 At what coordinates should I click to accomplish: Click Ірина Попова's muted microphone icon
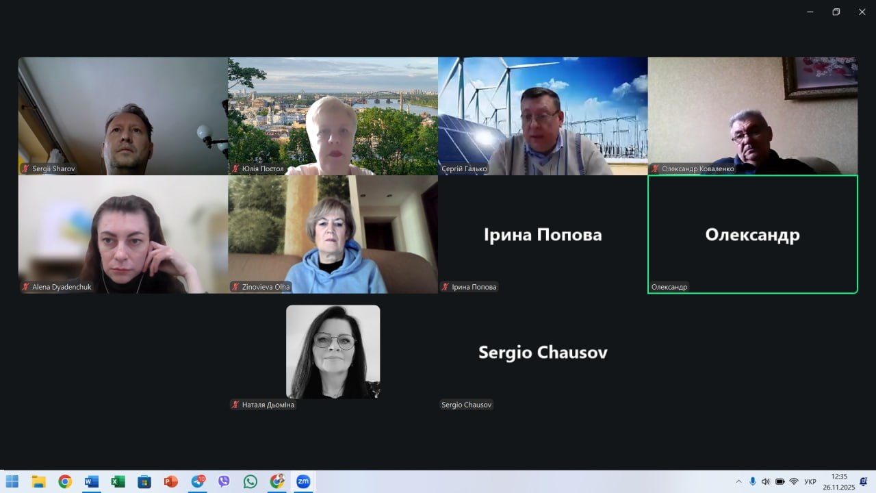[446, 287]
